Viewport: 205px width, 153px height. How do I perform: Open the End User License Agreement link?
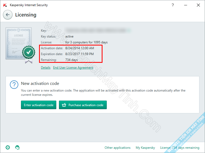[73, 68]
